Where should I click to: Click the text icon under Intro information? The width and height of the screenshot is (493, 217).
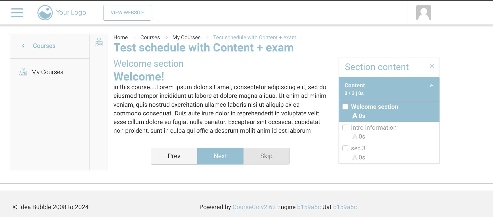pos(355,137)
